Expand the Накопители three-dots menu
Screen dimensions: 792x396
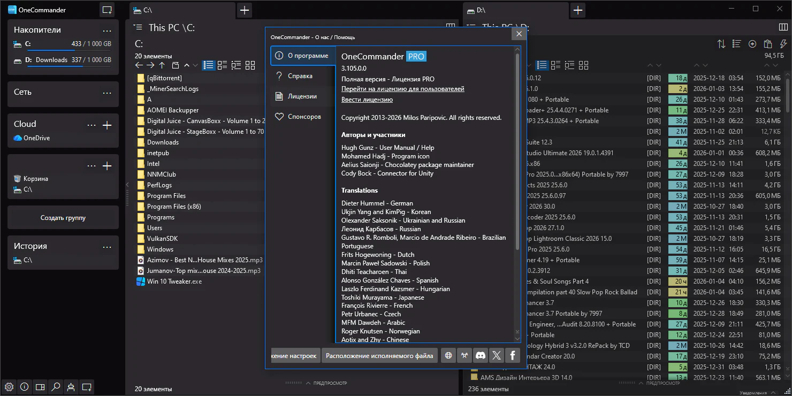coord(107,31)
